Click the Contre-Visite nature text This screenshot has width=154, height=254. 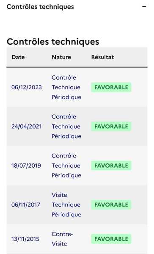click(x=62, y=239)
